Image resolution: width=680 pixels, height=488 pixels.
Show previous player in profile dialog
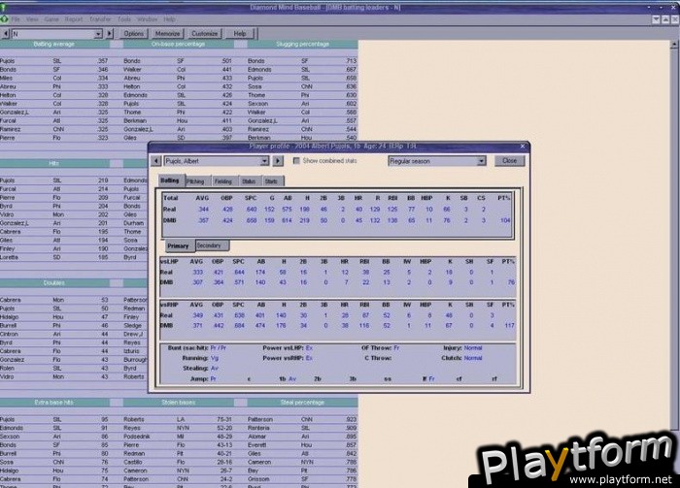click(156, 161)
